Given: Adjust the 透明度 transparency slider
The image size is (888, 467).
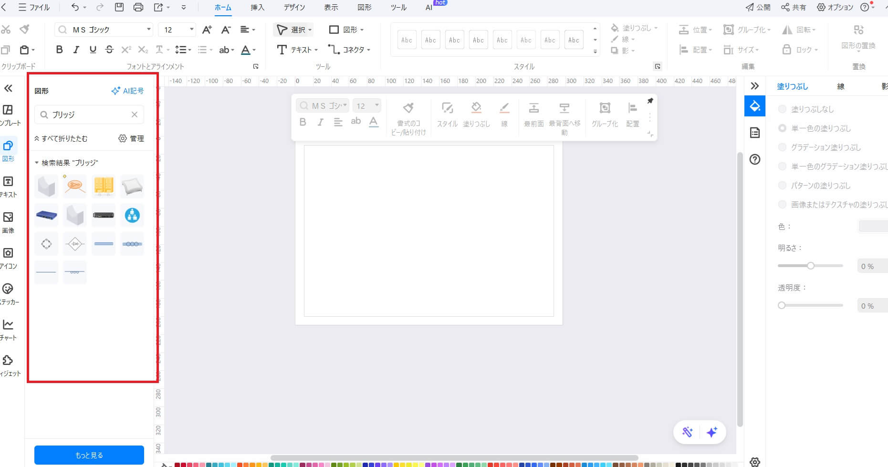Looking at the screenshot, I should click(782, 305).
